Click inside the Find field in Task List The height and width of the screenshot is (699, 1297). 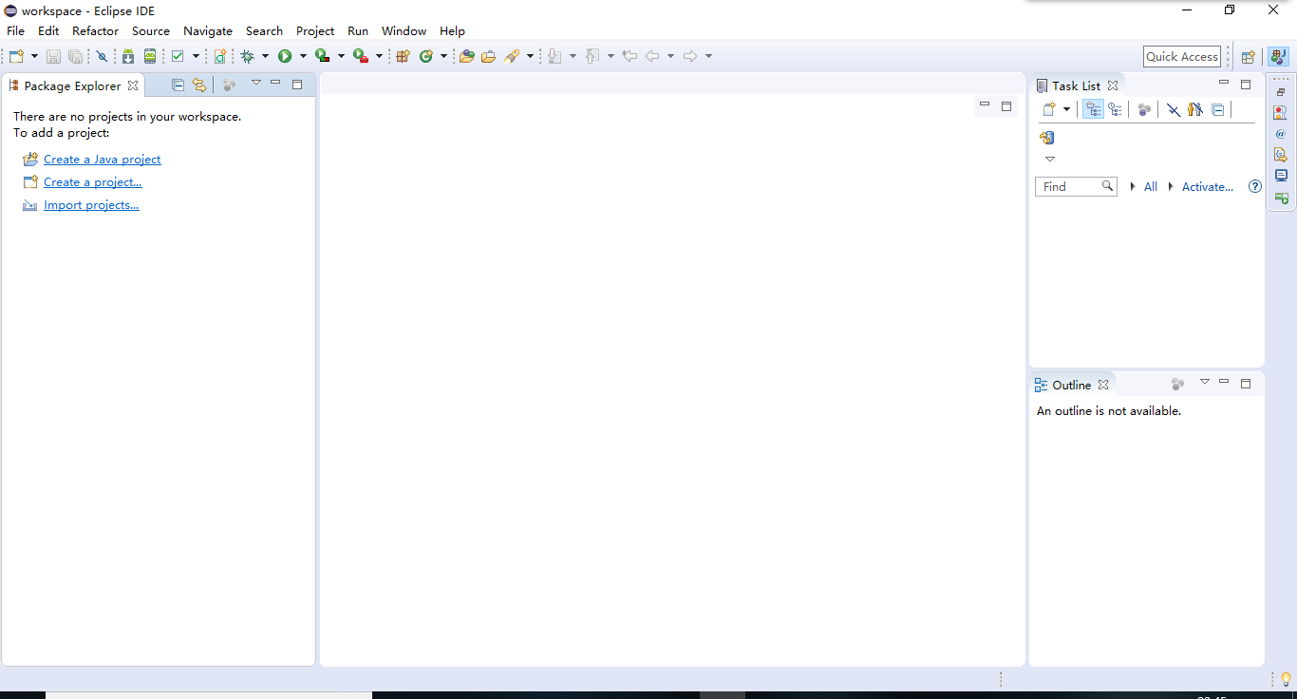(1068, 186)
